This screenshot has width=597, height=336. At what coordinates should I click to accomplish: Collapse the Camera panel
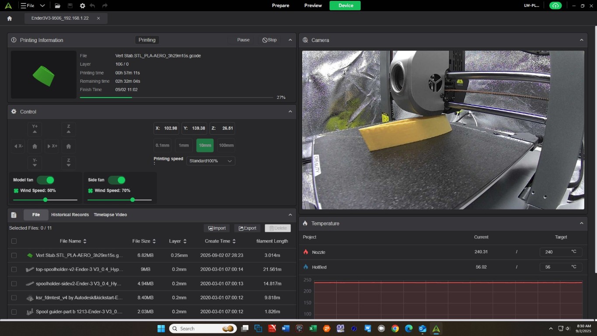pyautogui.click(x=581, y=40)
